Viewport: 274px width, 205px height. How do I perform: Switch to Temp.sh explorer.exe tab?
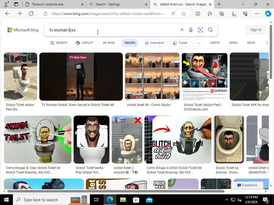[x=54, y=4]
